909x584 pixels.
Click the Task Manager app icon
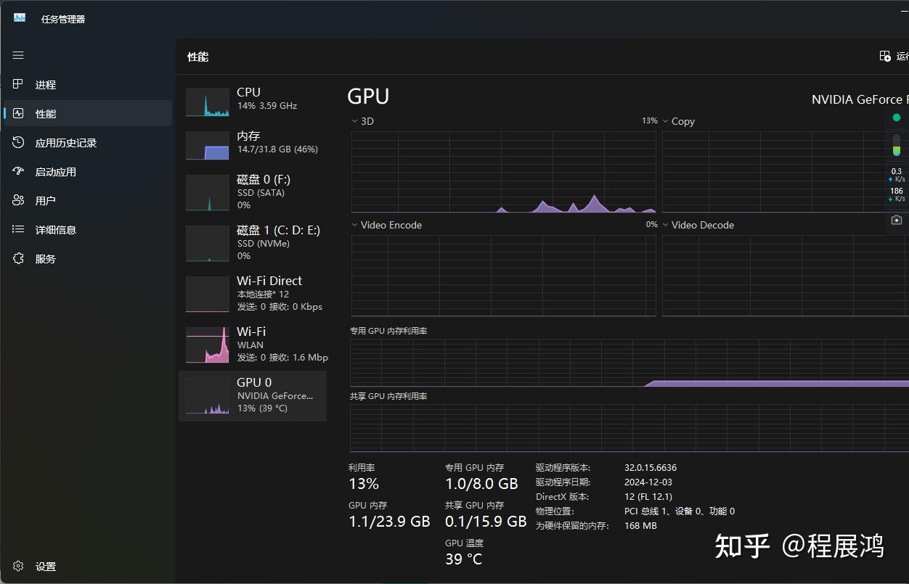[x=19, y=18]
